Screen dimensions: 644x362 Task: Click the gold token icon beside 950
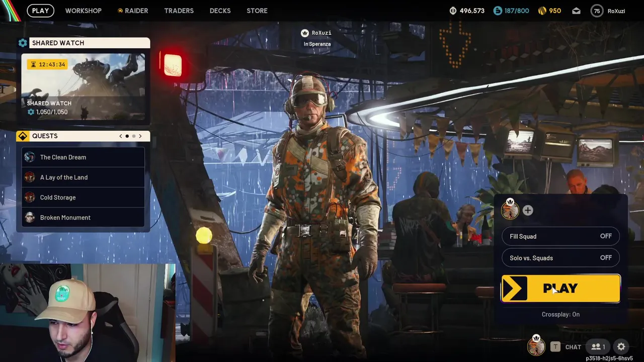point(542,11)
